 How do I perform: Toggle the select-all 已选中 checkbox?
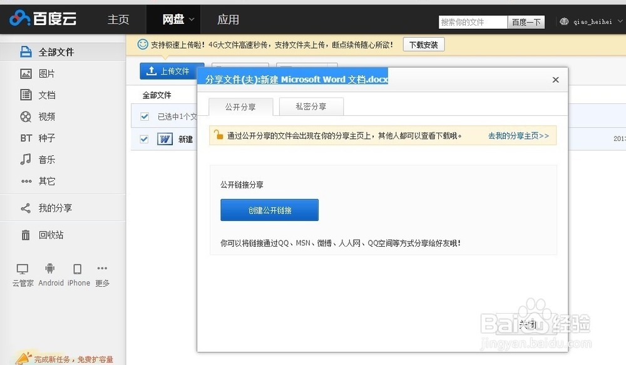145,116
